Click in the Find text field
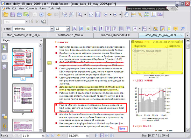This screenshot has height=139, width=191. click(14, 22)
